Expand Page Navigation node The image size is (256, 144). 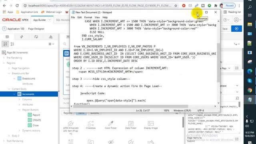coord(9,68)
